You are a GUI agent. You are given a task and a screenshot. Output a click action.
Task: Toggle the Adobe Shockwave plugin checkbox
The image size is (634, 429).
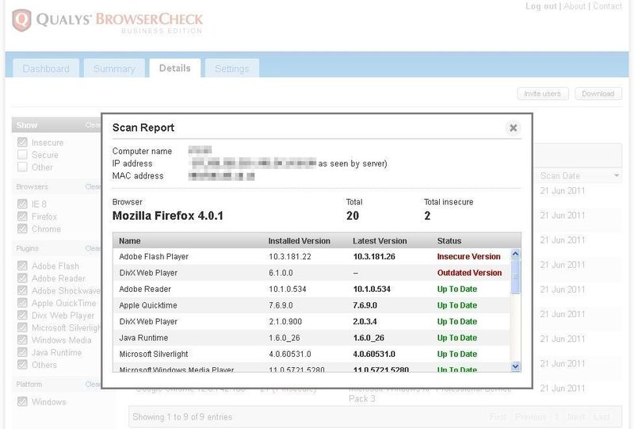pos(23,290)
